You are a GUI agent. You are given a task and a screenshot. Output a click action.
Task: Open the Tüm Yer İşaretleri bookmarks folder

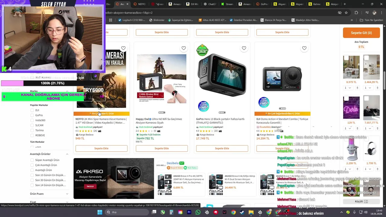372,20
